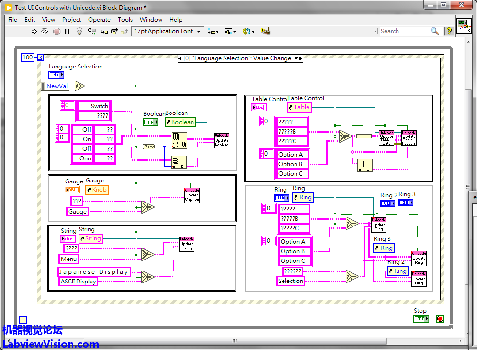Toggle Highlight Execution light bulb
This screenshot has height=350, width=477.
[x=79, y=31]
